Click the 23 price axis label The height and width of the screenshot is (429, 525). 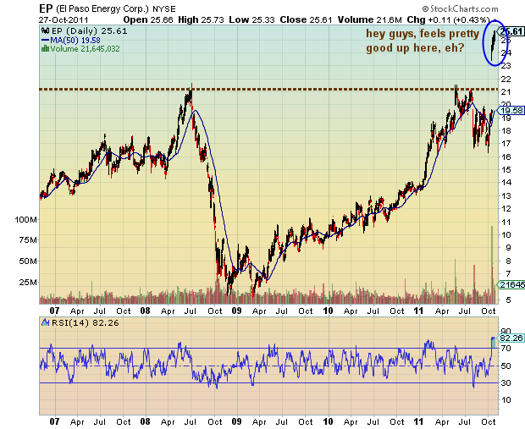point(506,66)
